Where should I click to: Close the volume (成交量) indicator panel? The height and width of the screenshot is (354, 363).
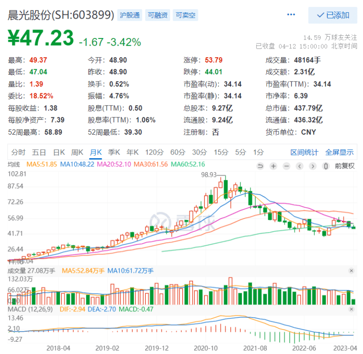coord(351,271)
